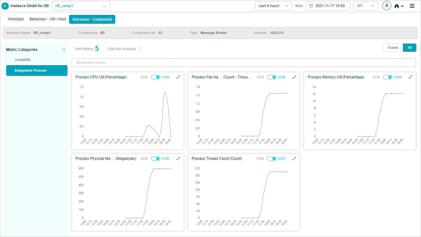The image size is (421, 237).
Task: Click the Events filter button
Action: 393,48
